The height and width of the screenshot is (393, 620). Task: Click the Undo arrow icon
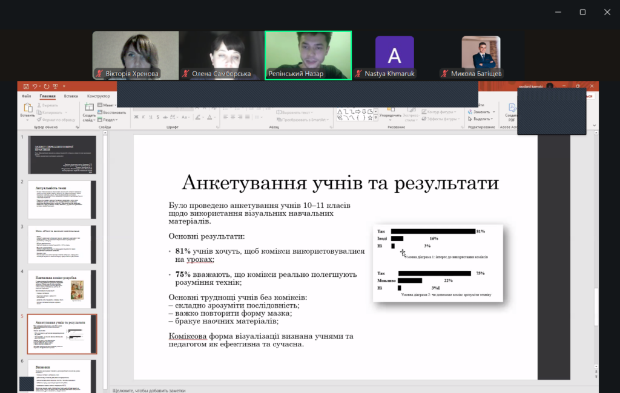(x=36, y=86)
